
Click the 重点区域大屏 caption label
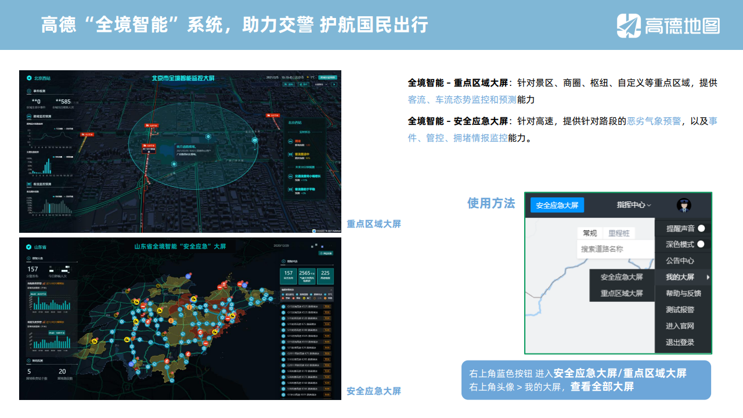(x=374, y=224)
